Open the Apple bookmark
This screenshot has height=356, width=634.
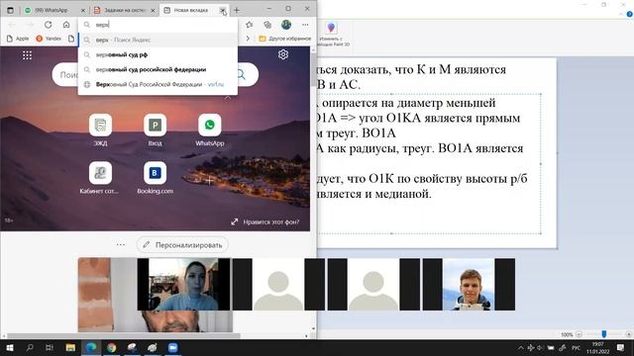(18, 39)
